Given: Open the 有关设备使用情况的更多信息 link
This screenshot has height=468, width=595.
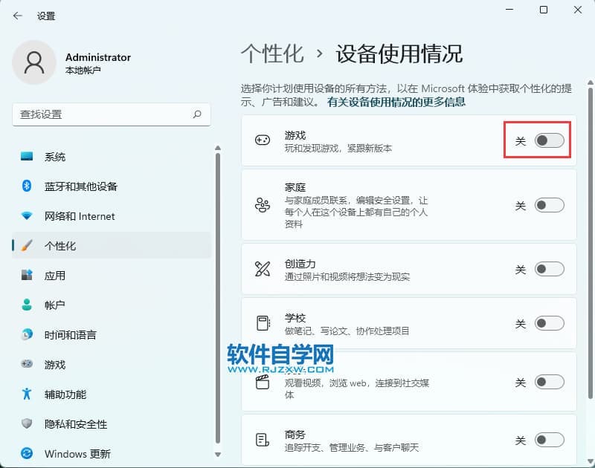Looking at the screenshot, I should [x=396, y=102].
